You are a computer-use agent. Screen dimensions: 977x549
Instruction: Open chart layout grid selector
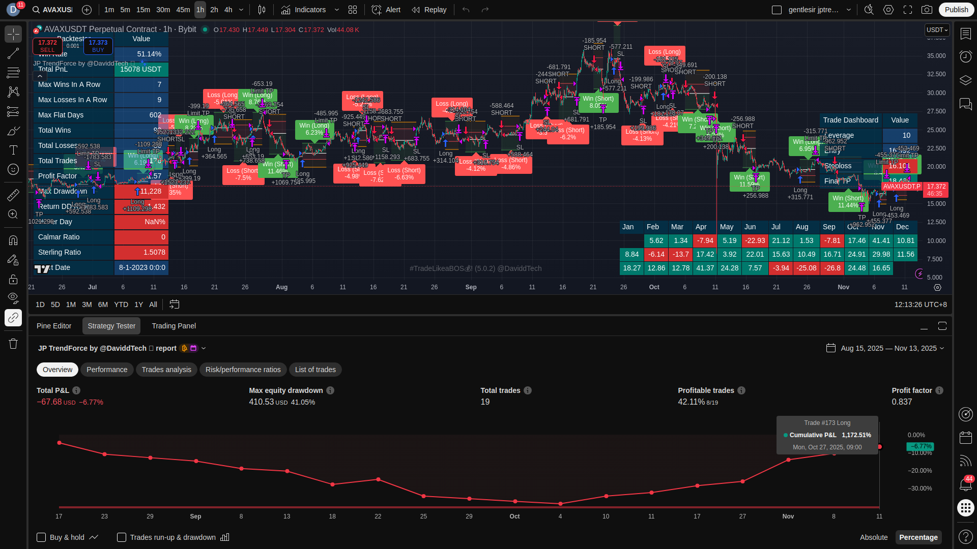(x=353, y=10)
